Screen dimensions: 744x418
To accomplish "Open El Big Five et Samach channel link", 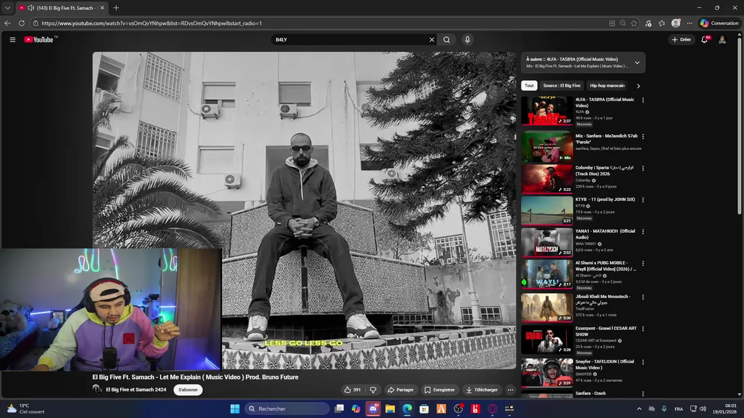I will pos(136,390).
